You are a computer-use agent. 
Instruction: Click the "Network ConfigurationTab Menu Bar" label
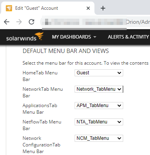42,145
